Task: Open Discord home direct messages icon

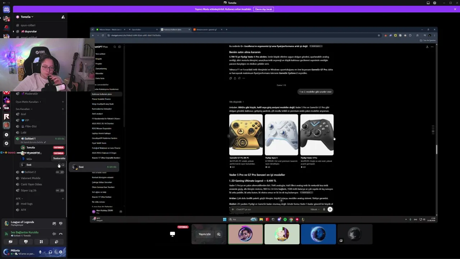Action: 6,9
